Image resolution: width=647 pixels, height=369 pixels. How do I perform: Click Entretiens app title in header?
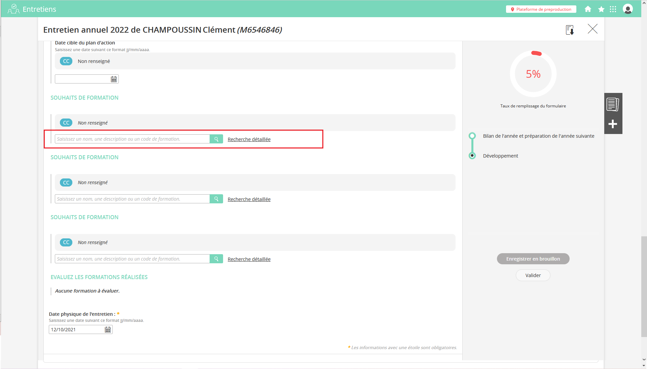pyautogui.click(x=39, y=9)
